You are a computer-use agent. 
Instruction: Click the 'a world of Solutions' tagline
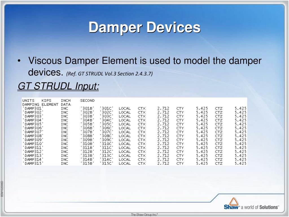[260, 207]
